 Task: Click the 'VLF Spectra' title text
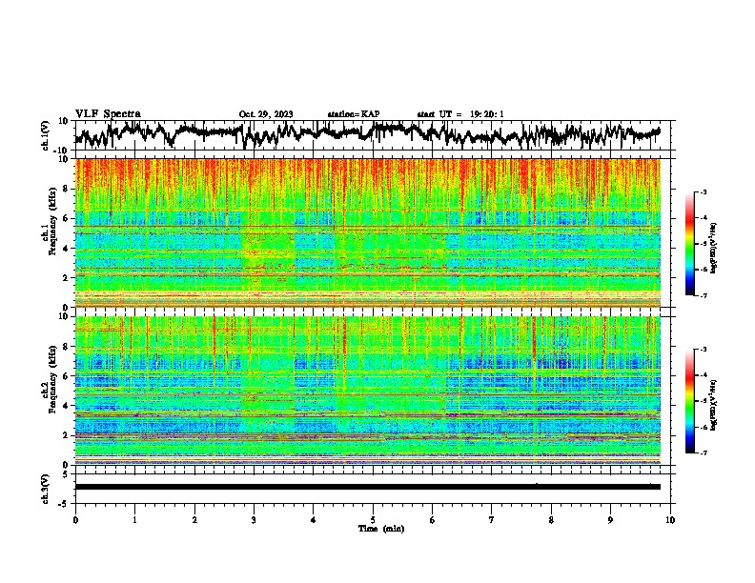click(x=108, y=114)
